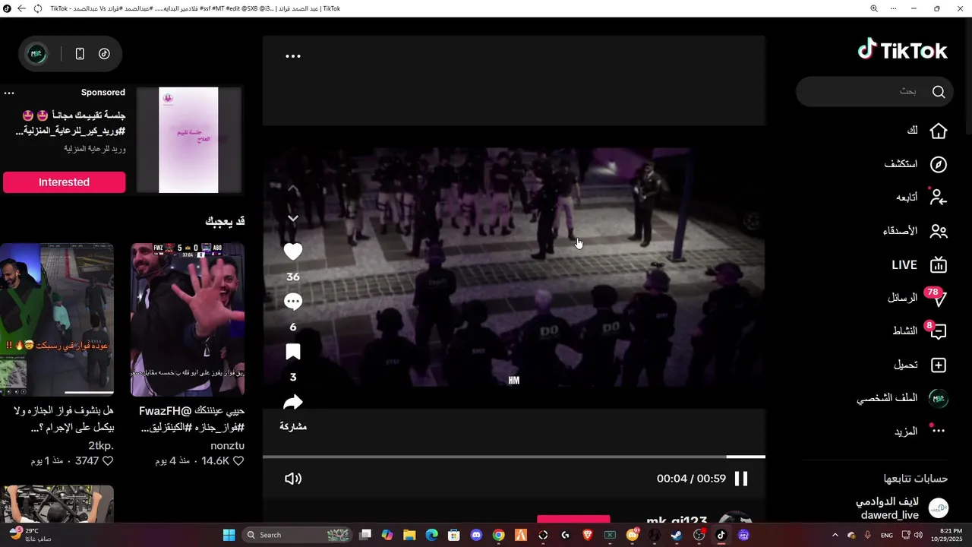Open the Windows Start menu
Image resolution: width=972 pixels, height=547 pixels.
click(x=229, y=535)
